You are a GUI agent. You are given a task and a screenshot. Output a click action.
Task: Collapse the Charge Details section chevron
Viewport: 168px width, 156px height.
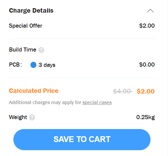tap(150, 11)
